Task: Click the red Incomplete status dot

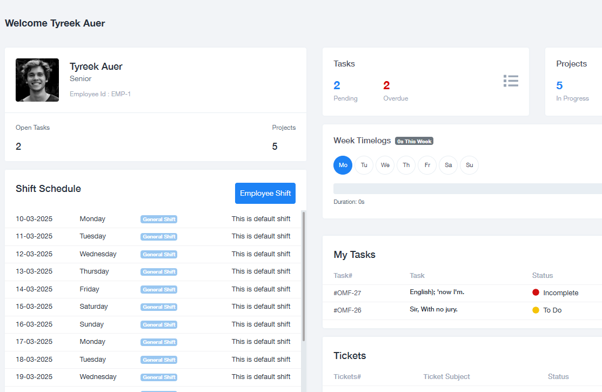Action: point(536,293)
